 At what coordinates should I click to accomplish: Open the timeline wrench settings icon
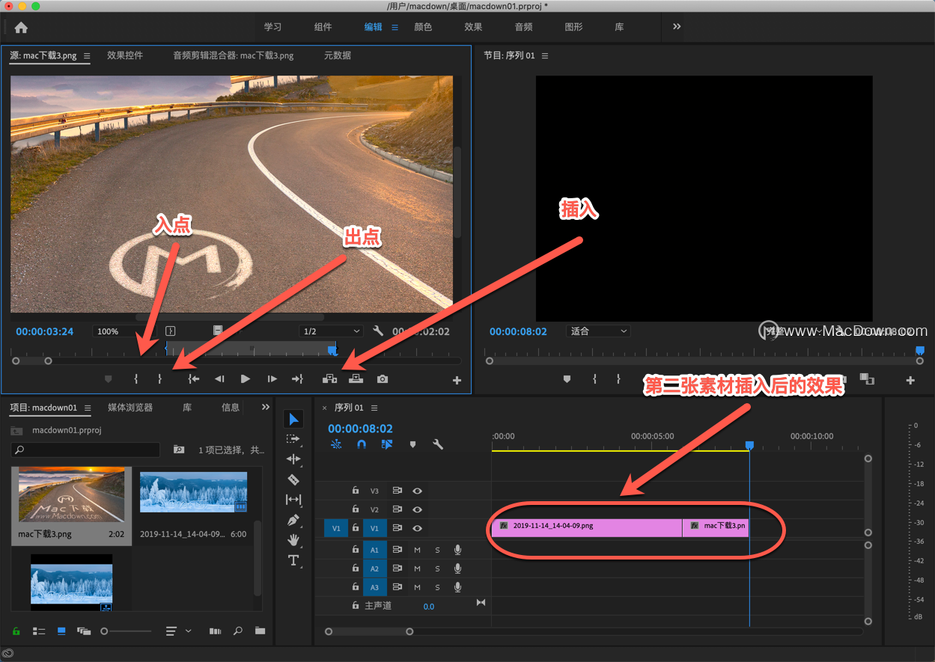(438, 444)
